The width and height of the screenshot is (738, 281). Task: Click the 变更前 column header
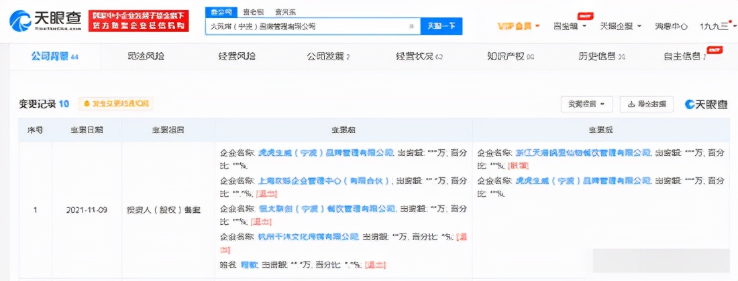(344, 130)
